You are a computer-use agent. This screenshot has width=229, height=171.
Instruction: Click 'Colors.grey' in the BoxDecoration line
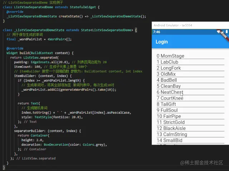93,145
